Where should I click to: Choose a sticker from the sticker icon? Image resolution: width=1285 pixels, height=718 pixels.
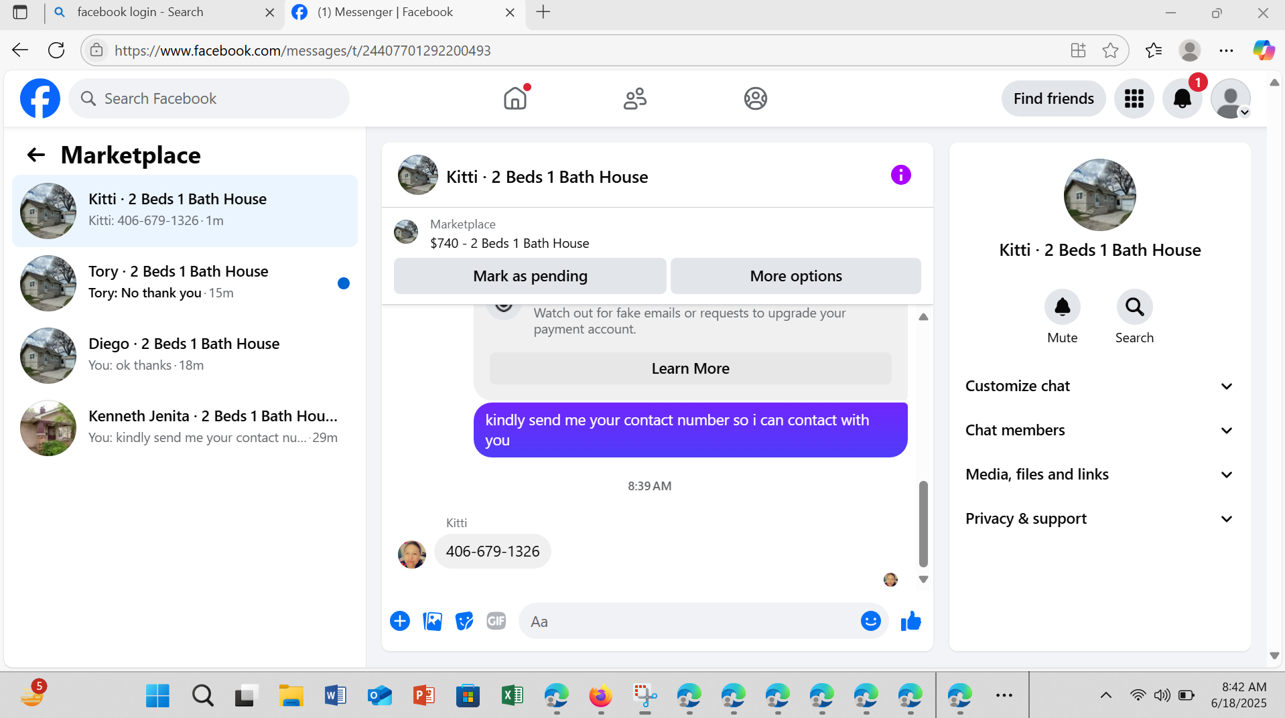pos(464,622)
